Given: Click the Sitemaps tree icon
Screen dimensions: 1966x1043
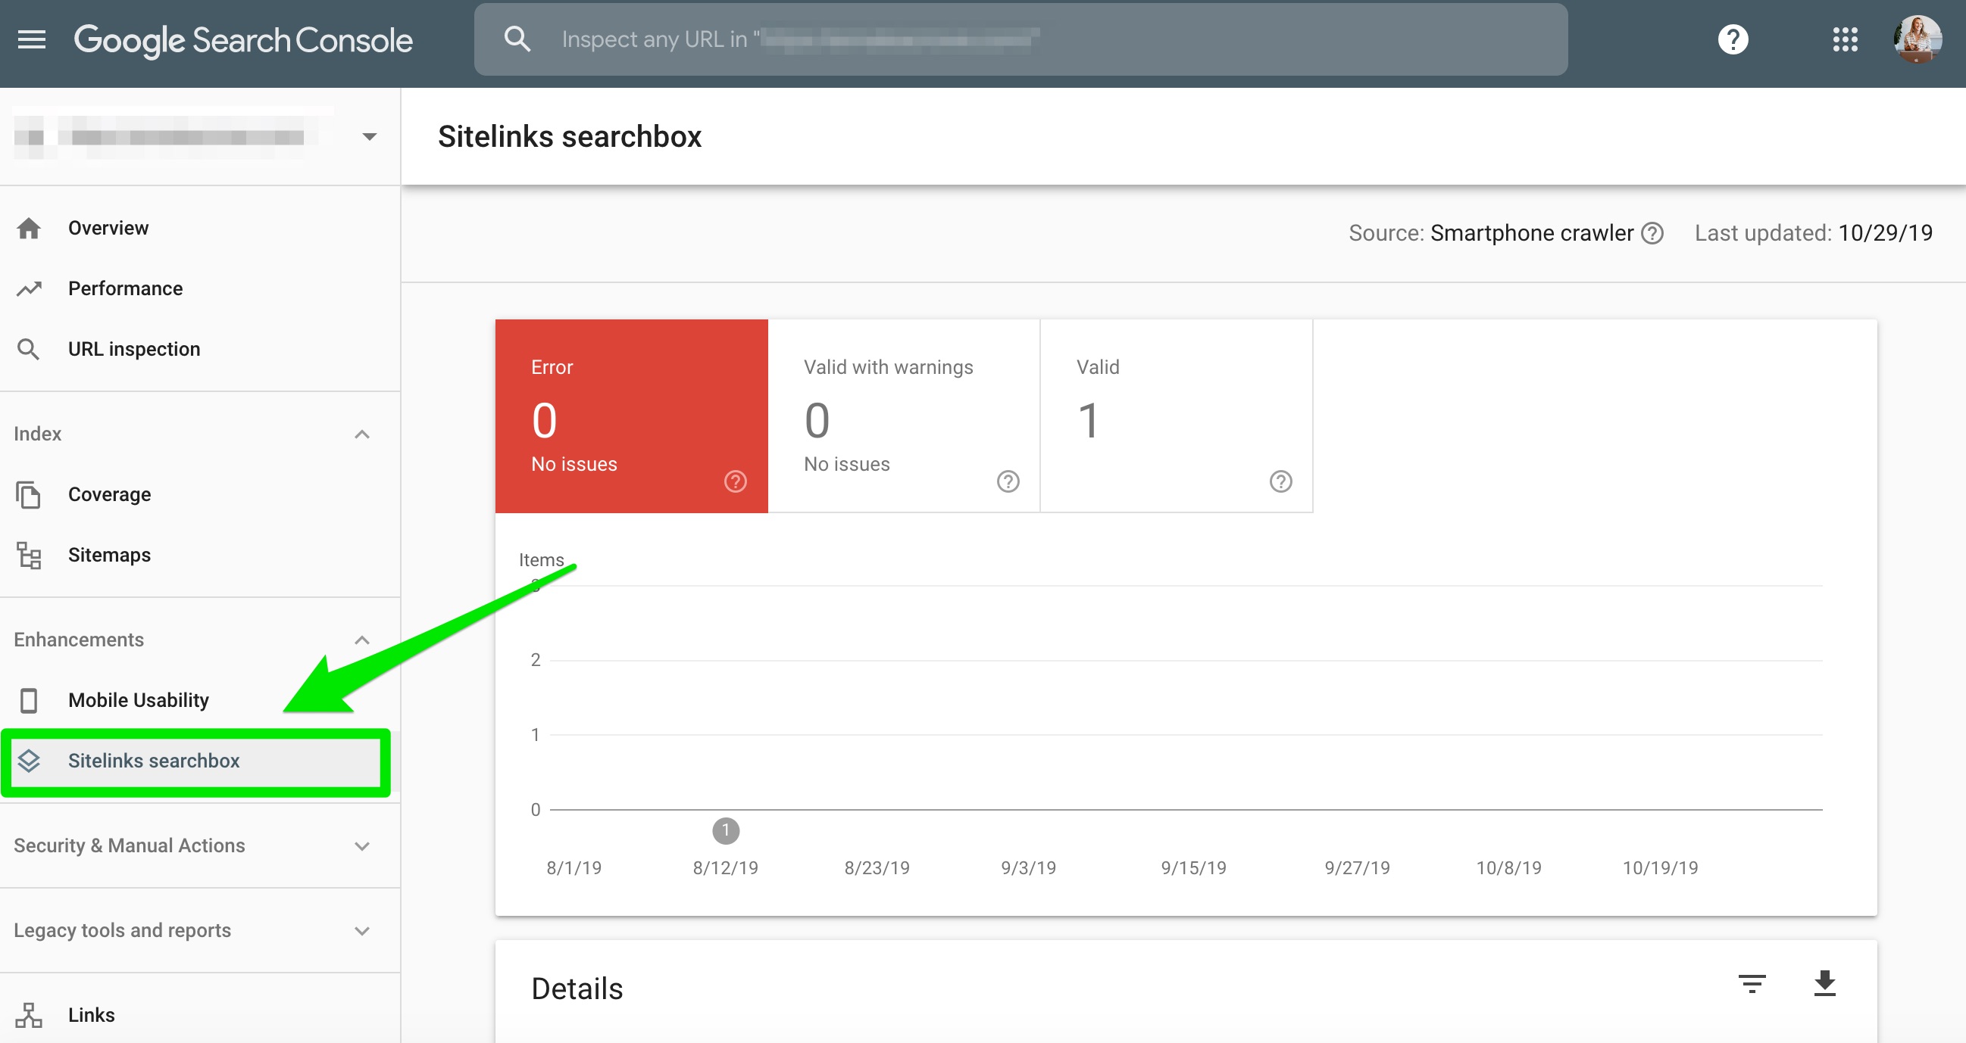Looking at the screenshot, I should click(29, 555).
